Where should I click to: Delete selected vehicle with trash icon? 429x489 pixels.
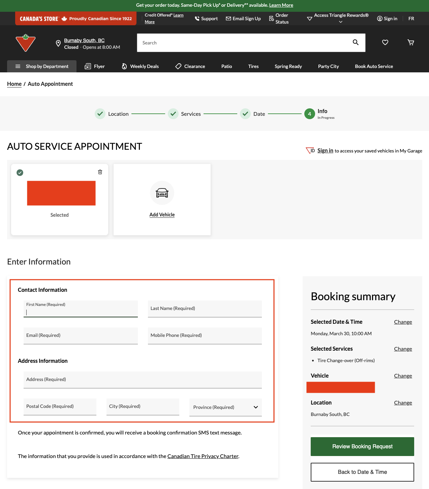(x=100, y=172)
